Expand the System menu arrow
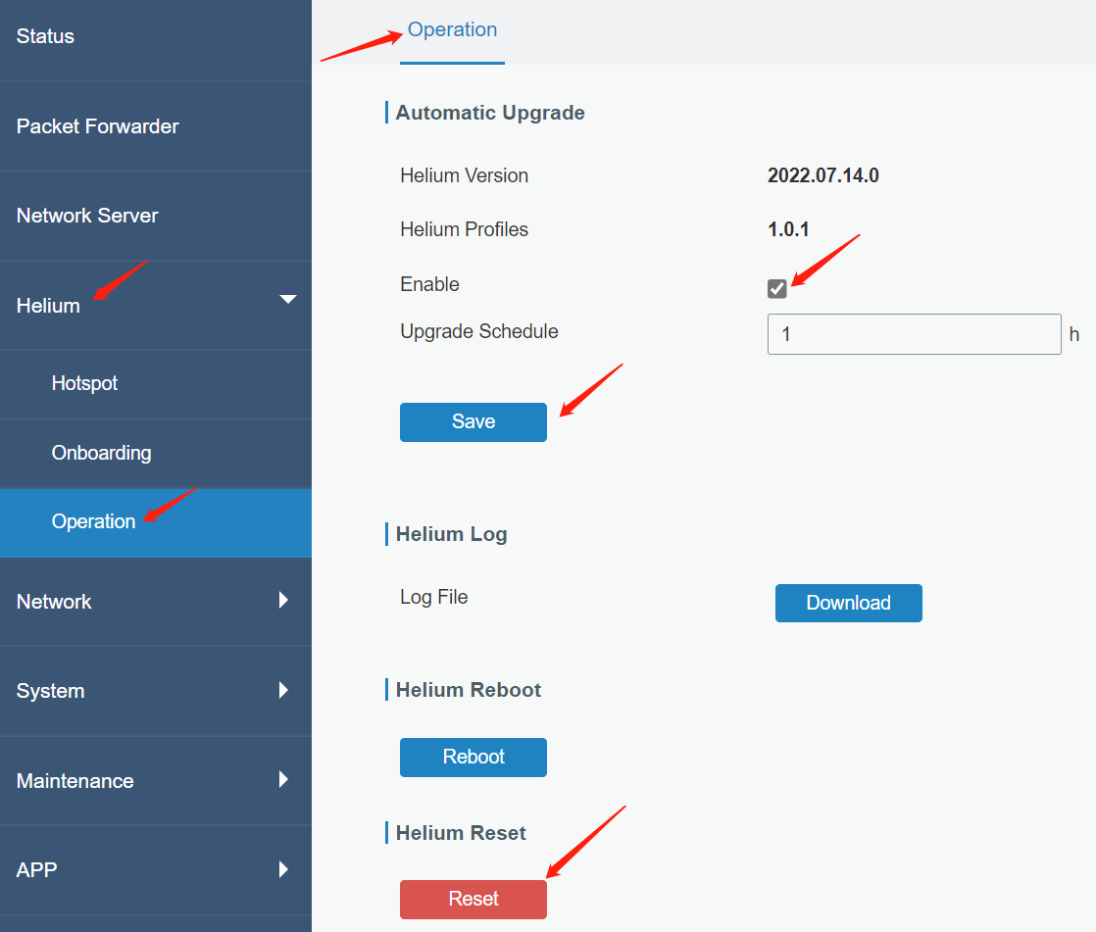1096x932 pixels. 283,690
